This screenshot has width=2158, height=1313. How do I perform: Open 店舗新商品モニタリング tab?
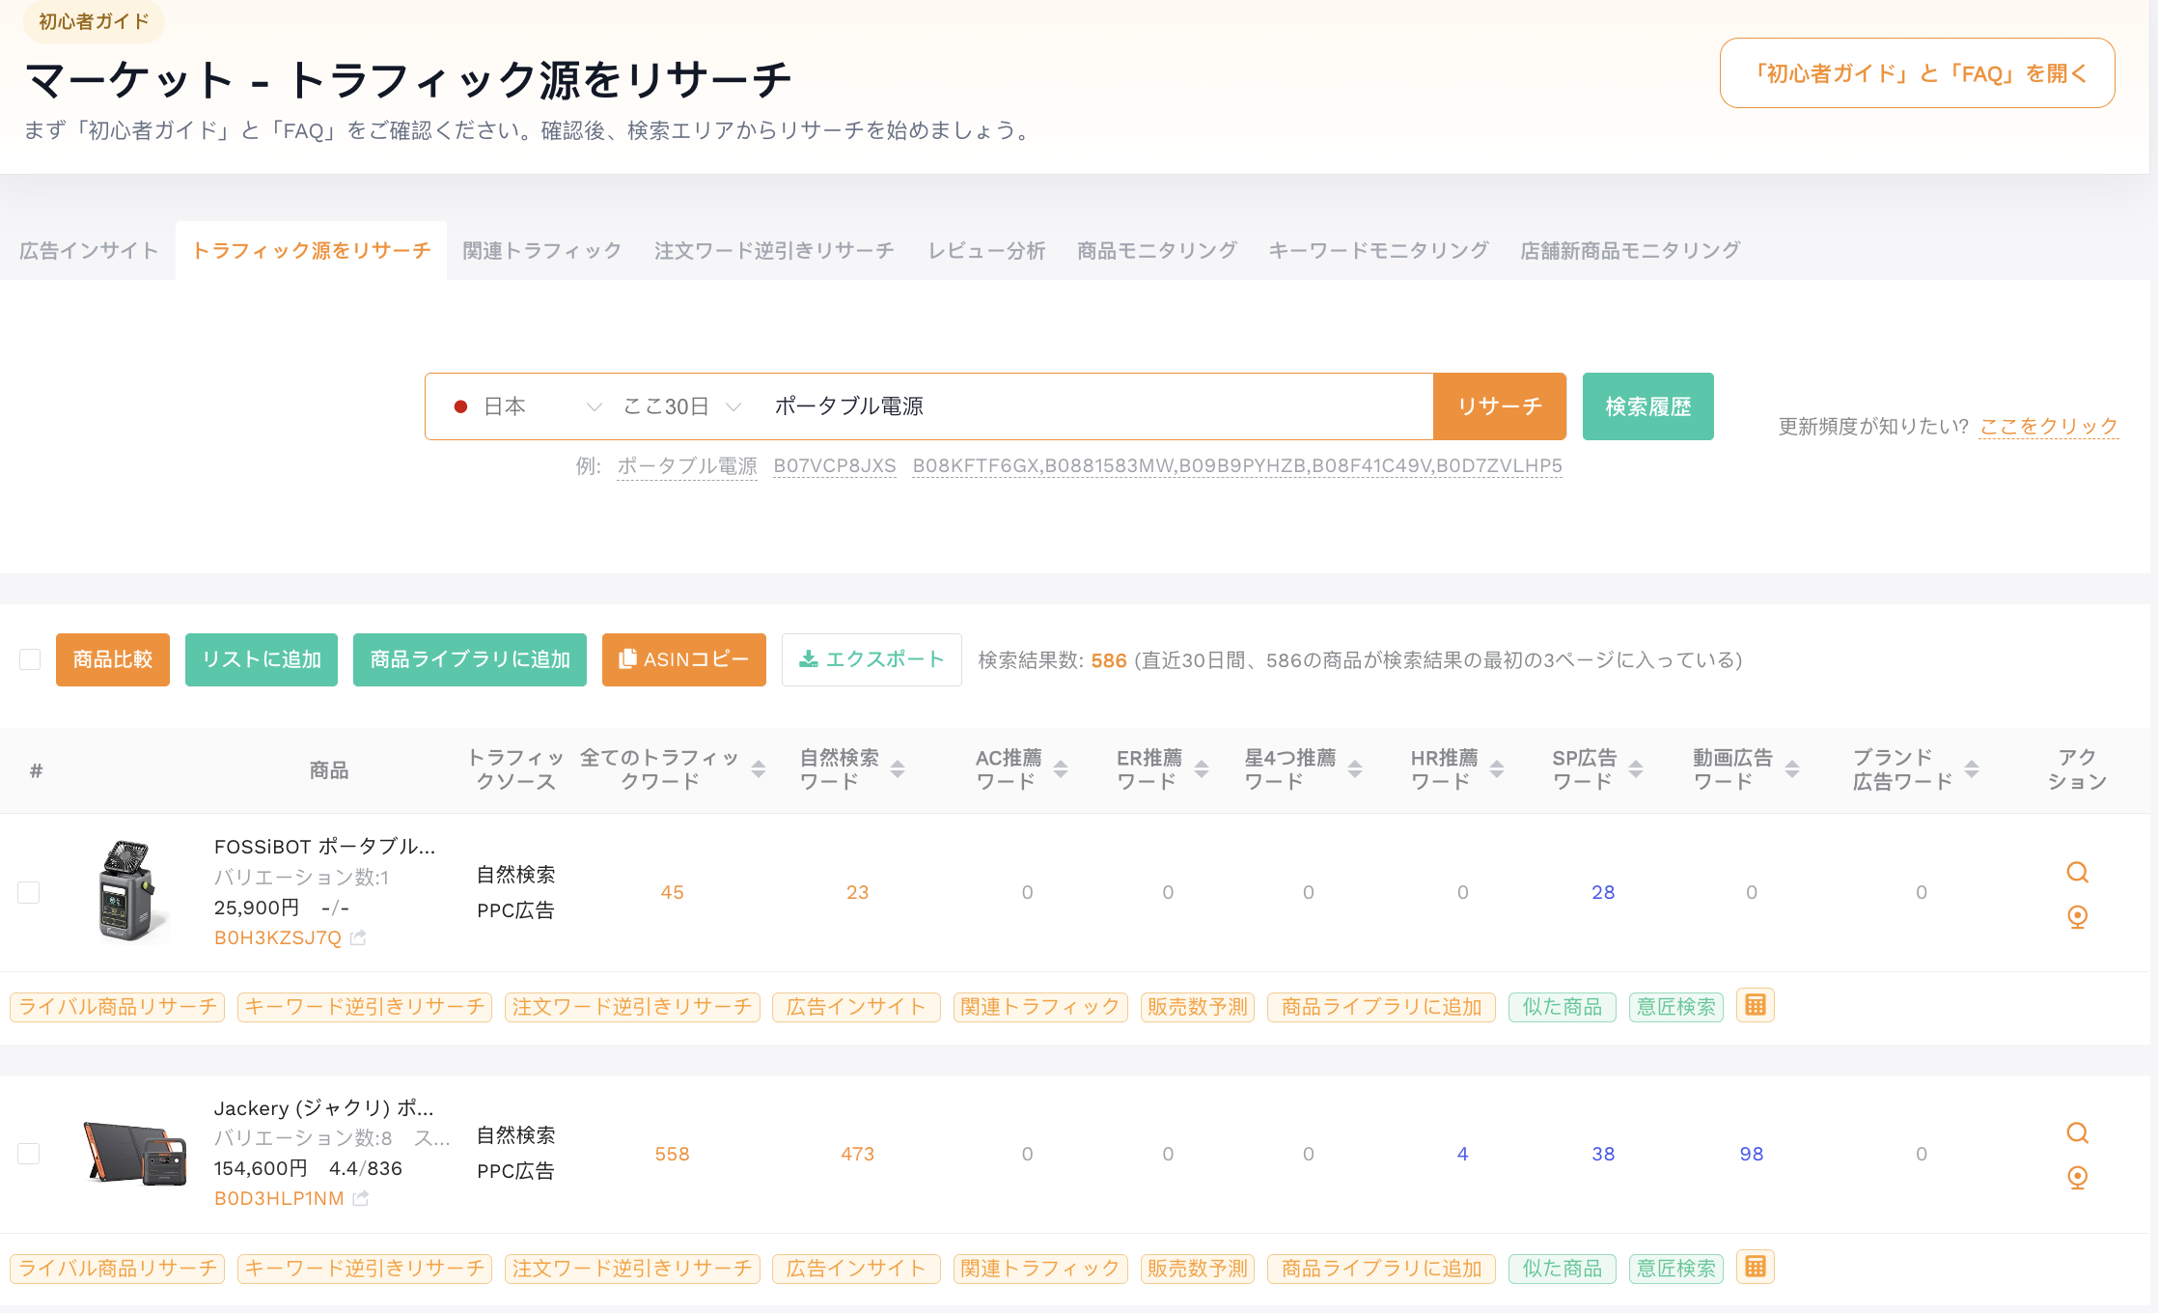pos(1630,251)
